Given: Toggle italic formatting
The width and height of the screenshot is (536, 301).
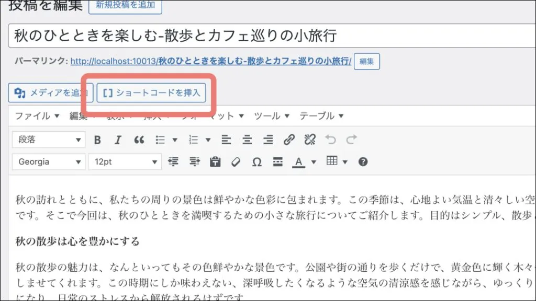Looking at the screenshot, I should pos(118,140).
